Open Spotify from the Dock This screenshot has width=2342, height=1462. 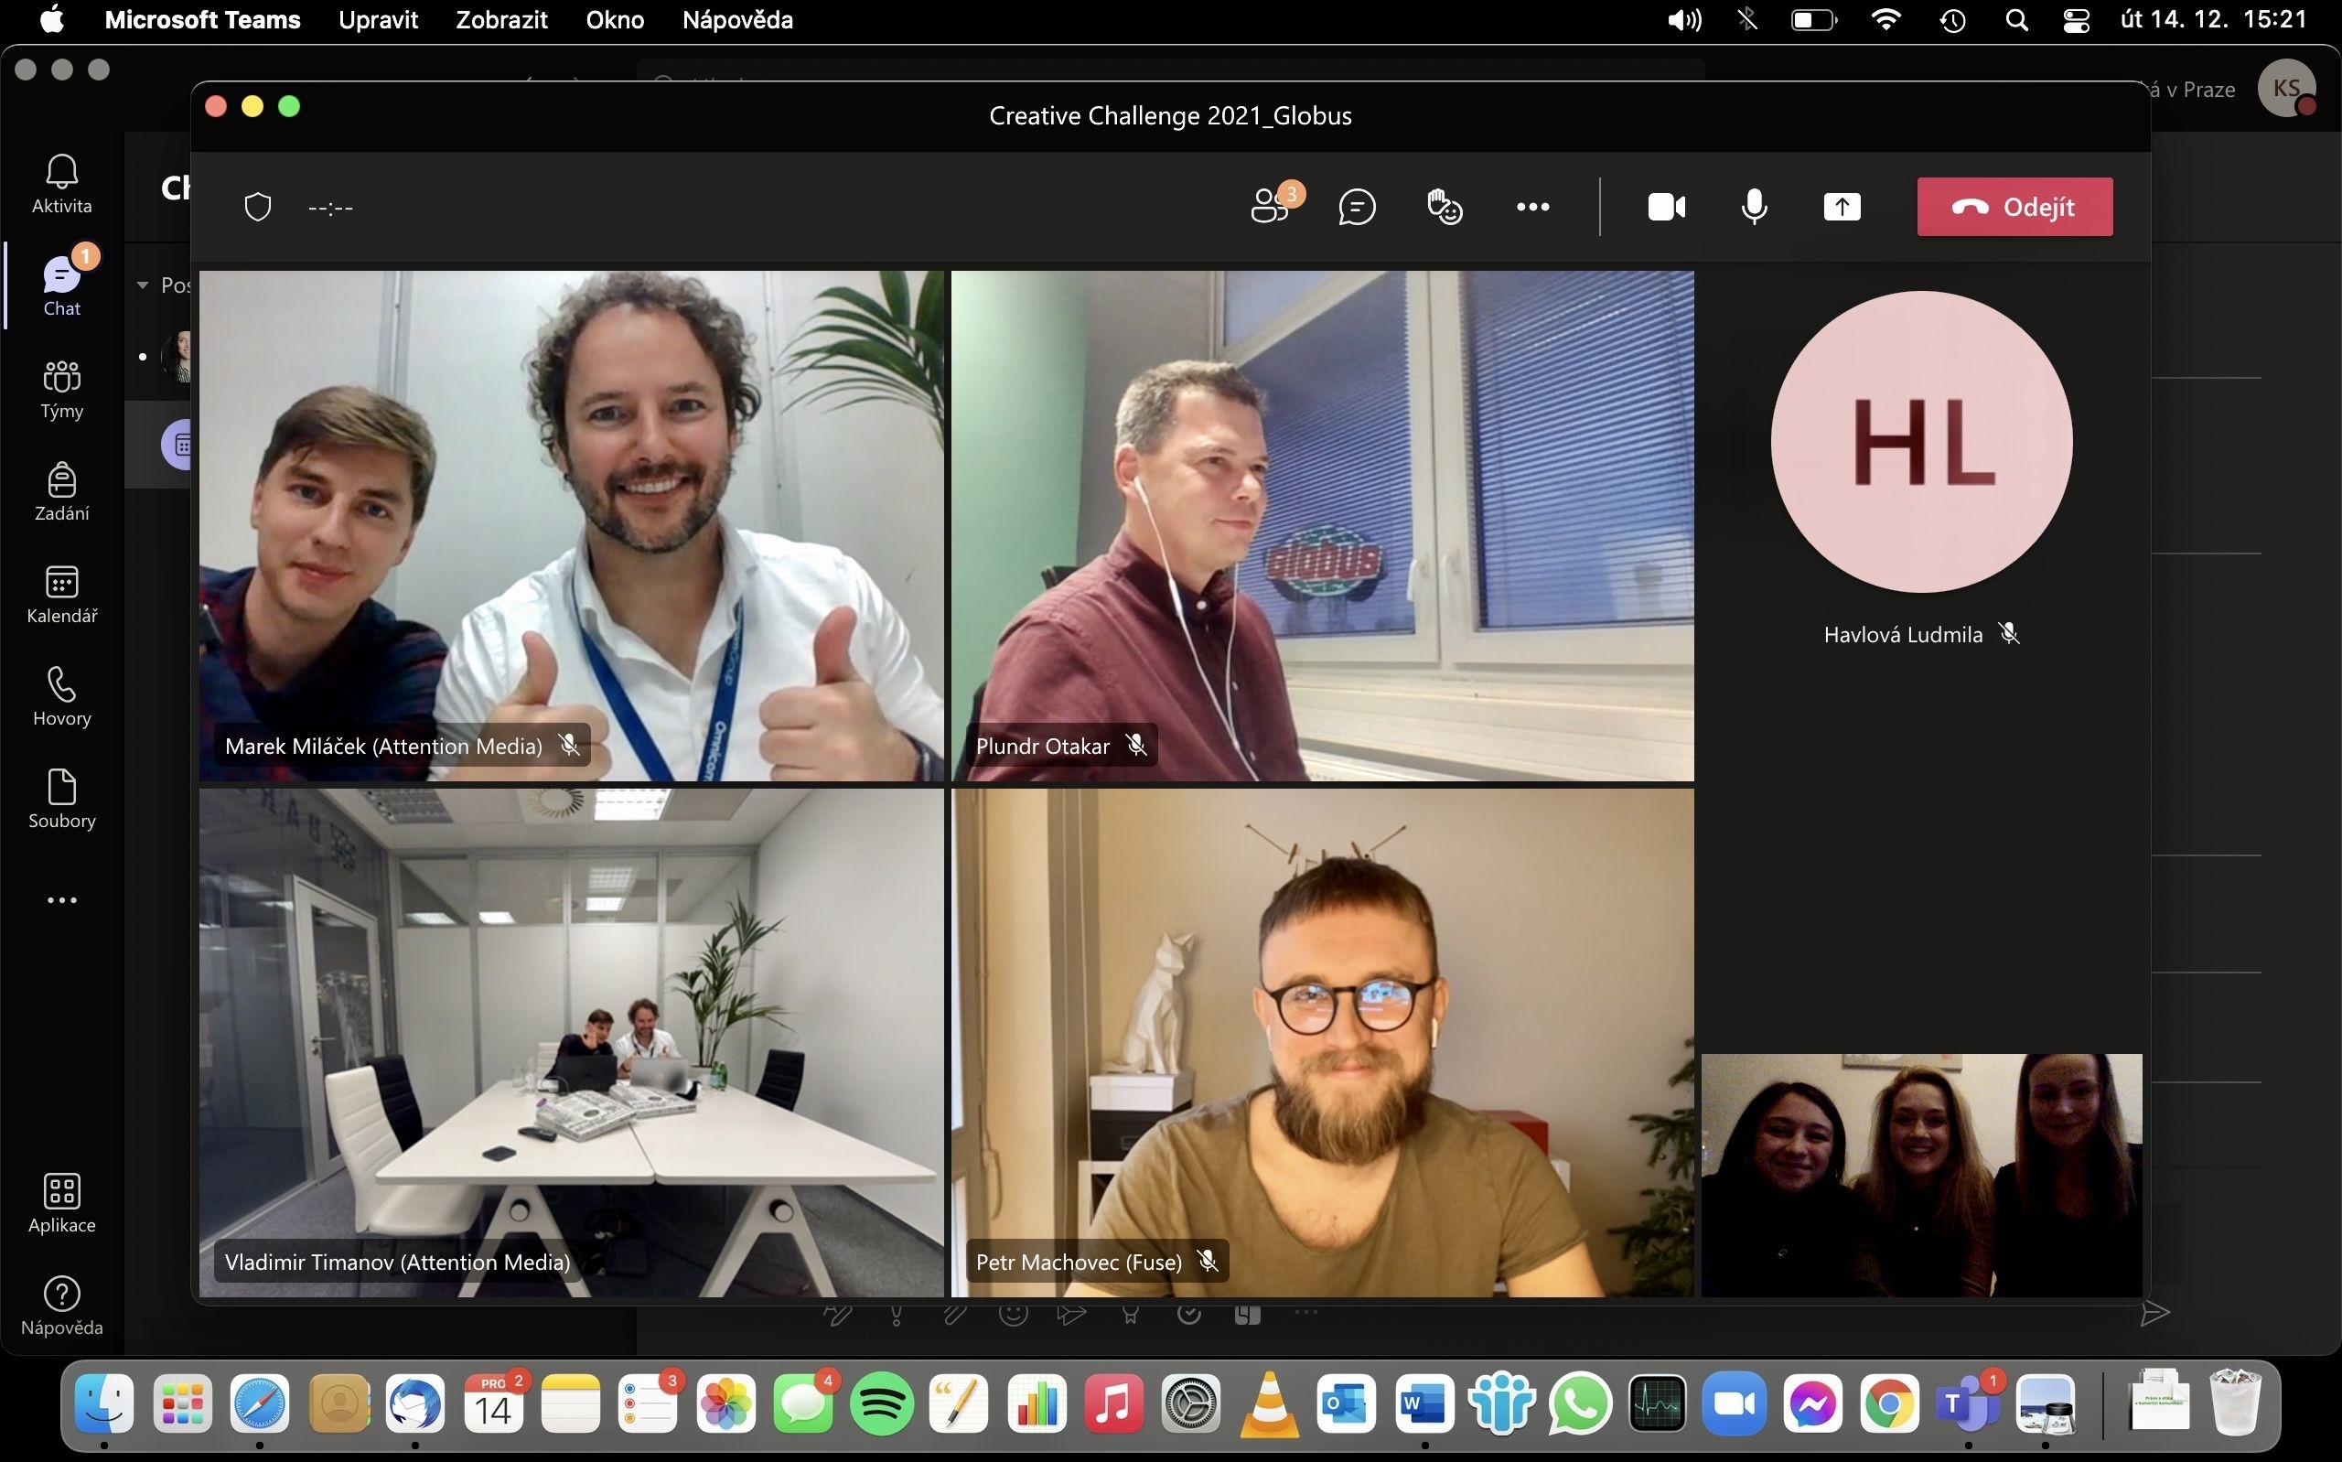click(x=882, y=1403)
